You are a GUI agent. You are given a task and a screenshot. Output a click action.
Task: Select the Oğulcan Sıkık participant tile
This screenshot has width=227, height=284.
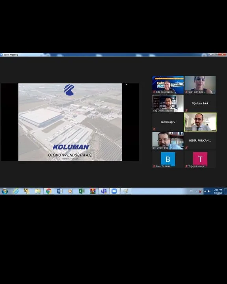point(200,103)
